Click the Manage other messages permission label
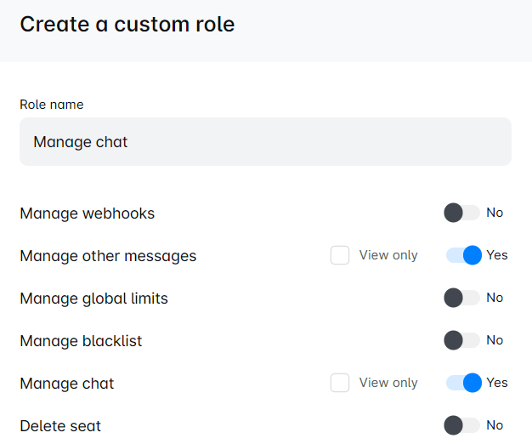The width and height of the screenshot is (532, 444). [x=108, y=256]
